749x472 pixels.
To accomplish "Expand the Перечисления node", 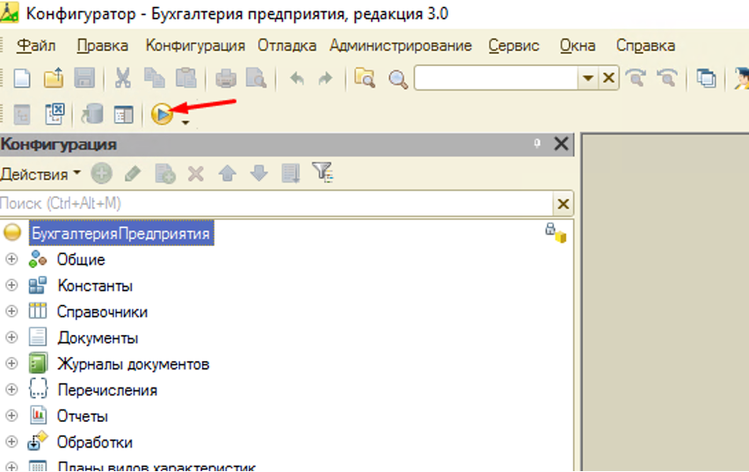I will (x=11, y=389).
